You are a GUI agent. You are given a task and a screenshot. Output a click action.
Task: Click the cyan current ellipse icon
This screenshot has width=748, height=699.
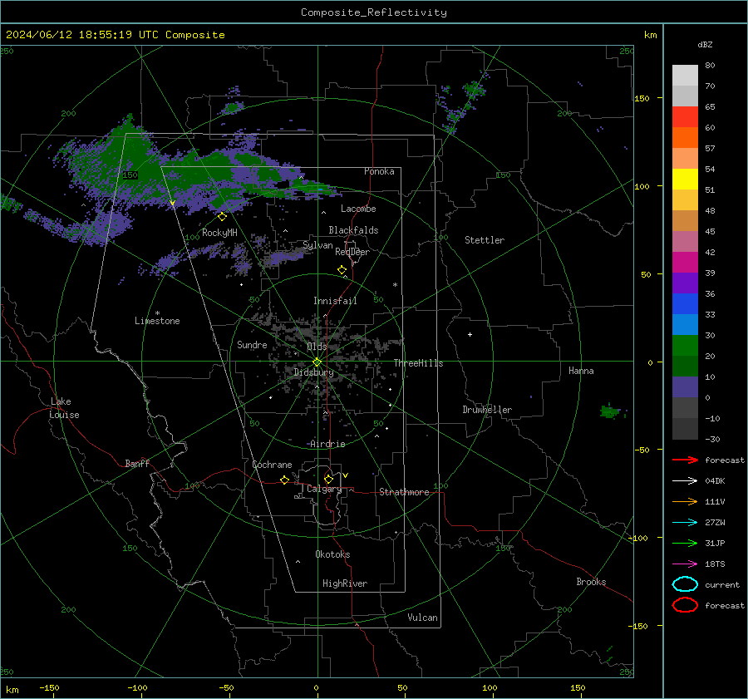(x=685, y=584)
